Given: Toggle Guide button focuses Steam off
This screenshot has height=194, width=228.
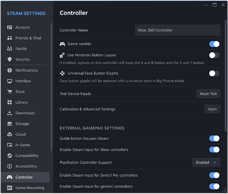Looking at the screenshot, I should 214,139.
